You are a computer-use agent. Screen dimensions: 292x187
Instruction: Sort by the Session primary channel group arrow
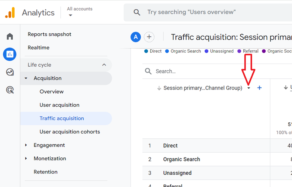coord(159,88)
